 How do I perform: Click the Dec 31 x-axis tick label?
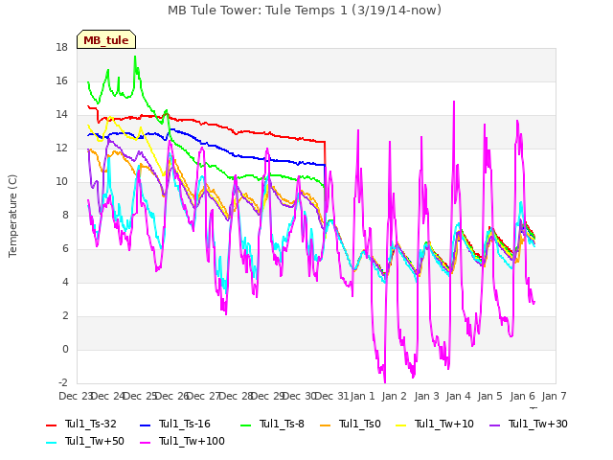(x=332, y=396)
